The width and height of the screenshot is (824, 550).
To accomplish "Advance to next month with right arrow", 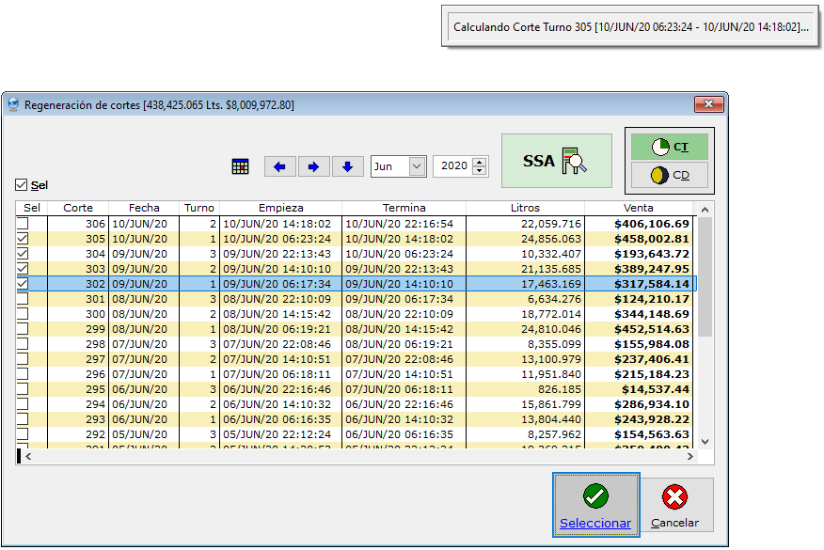I will [x=313, y=166].
